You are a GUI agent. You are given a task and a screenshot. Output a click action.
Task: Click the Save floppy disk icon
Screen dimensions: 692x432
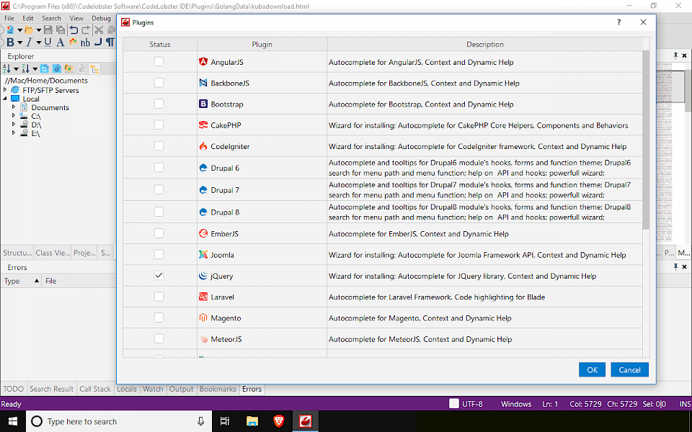pyautogui.click(x=48, y=30)
